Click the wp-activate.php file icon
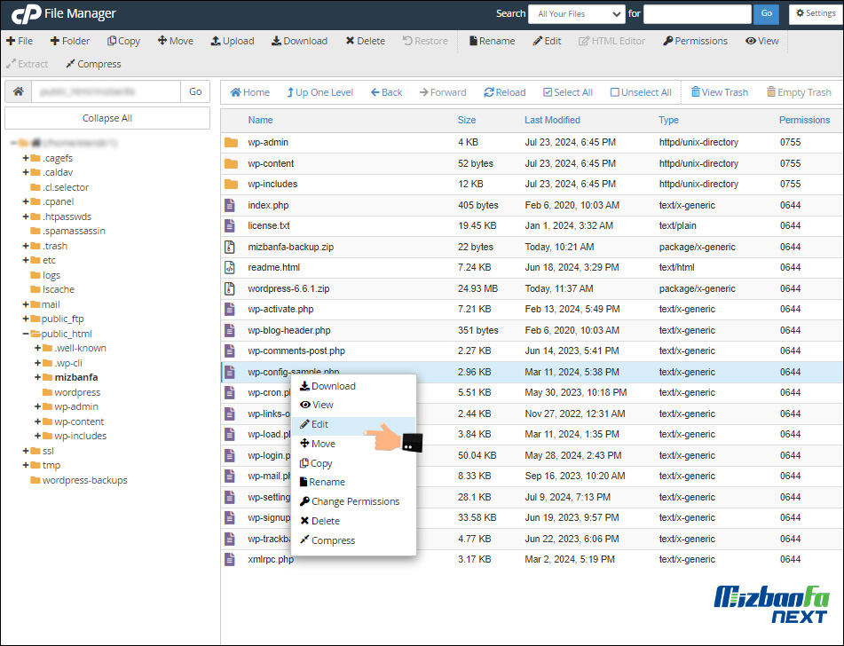Image resolution: width=844 pixels, height=646 pixels. pyautogui.click(x=230, y=309)
